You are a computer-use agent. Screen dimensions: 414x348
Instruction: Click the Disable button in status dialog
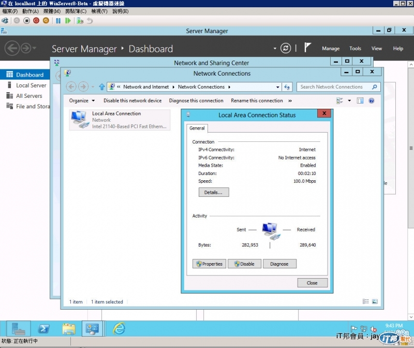pyautogui.click(x=244, y=264)
